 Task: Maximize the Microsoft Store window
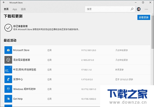(x=143, y=3)
